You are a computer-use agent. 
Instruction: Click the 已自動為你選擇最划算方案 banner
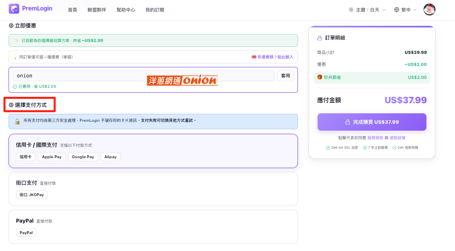153,40
